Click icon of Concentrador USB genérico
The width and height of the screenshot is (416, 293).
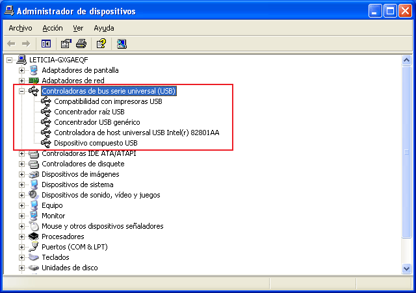pos(46,122)
